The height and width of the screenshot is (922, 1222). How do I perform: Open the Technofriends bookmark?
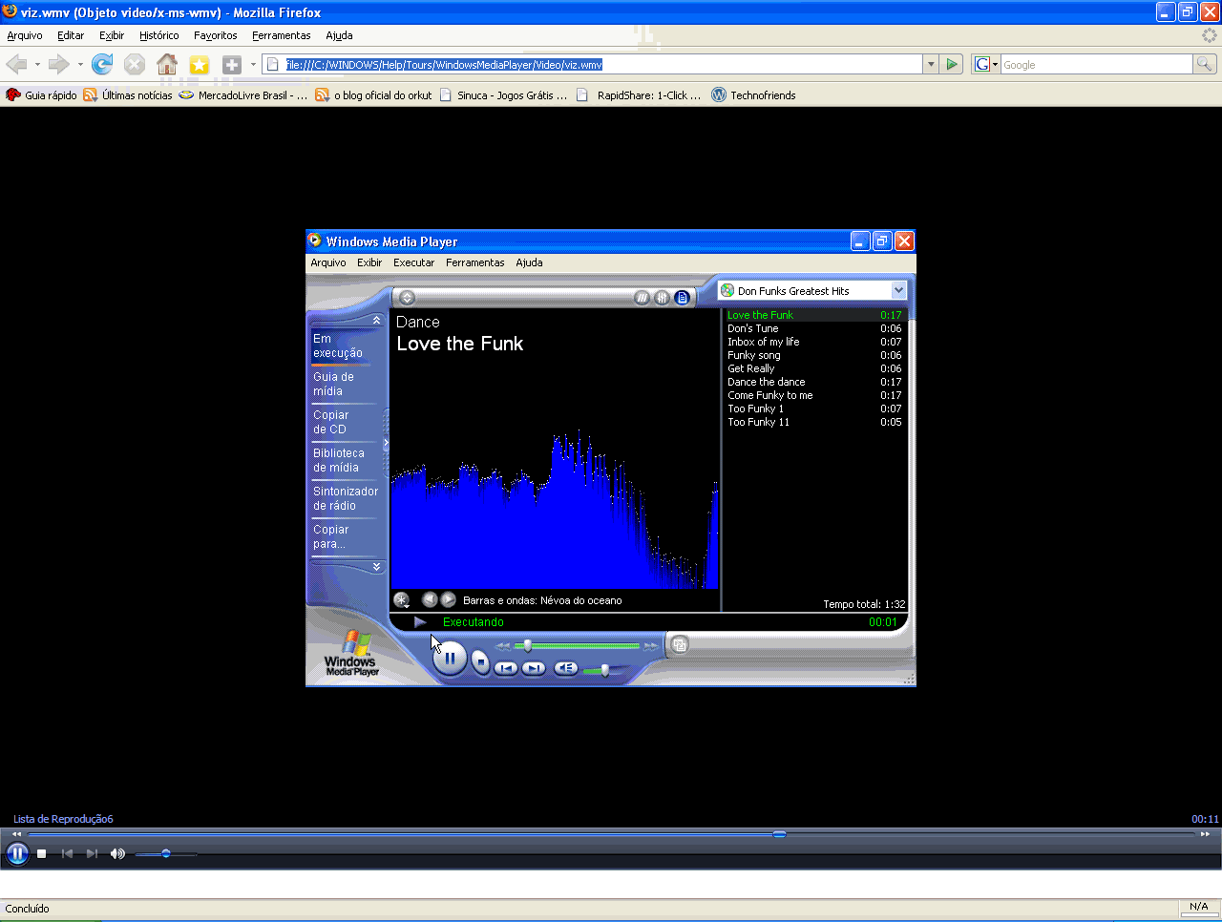[753, 95]
